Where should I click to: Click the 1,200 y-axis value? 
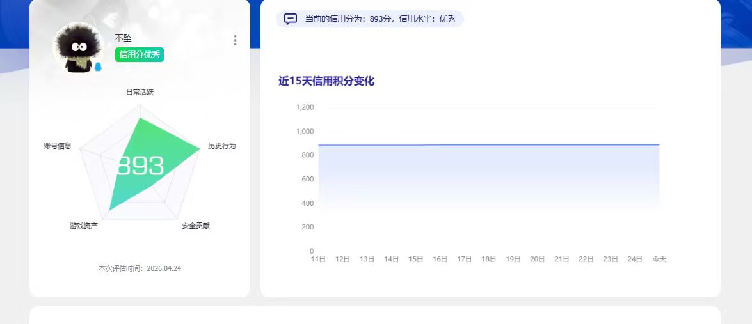[x=305, y=107]
